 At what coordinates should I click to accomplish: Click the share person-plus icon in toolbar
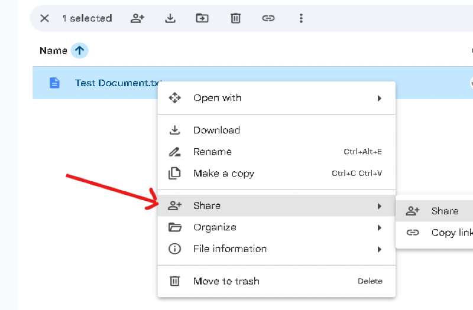[x=137, y=18]
